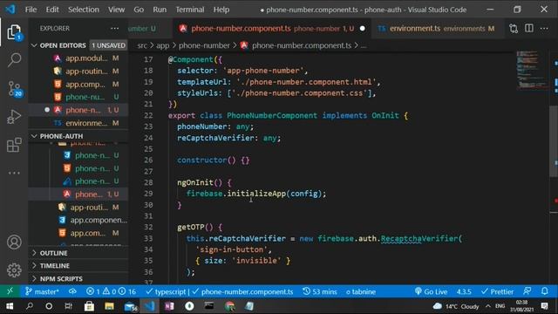Collapse the PHONE-AUTH folder section
The height and width of the screenshot is (314, 558).
pos(61,136)
